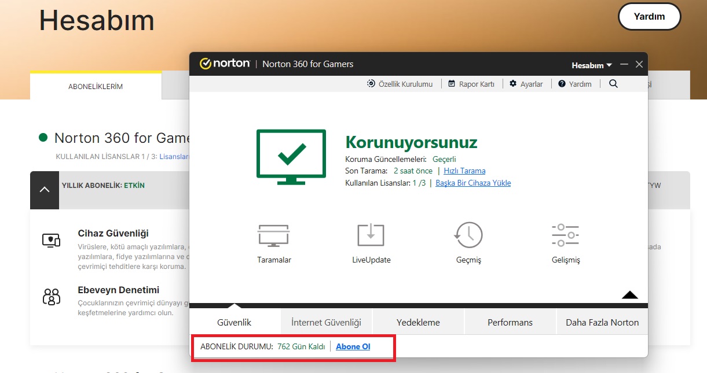Open Ayarlar settings in Norton toolbar
This screenshot has width=707, height=373.
click(x=526, y=84)
